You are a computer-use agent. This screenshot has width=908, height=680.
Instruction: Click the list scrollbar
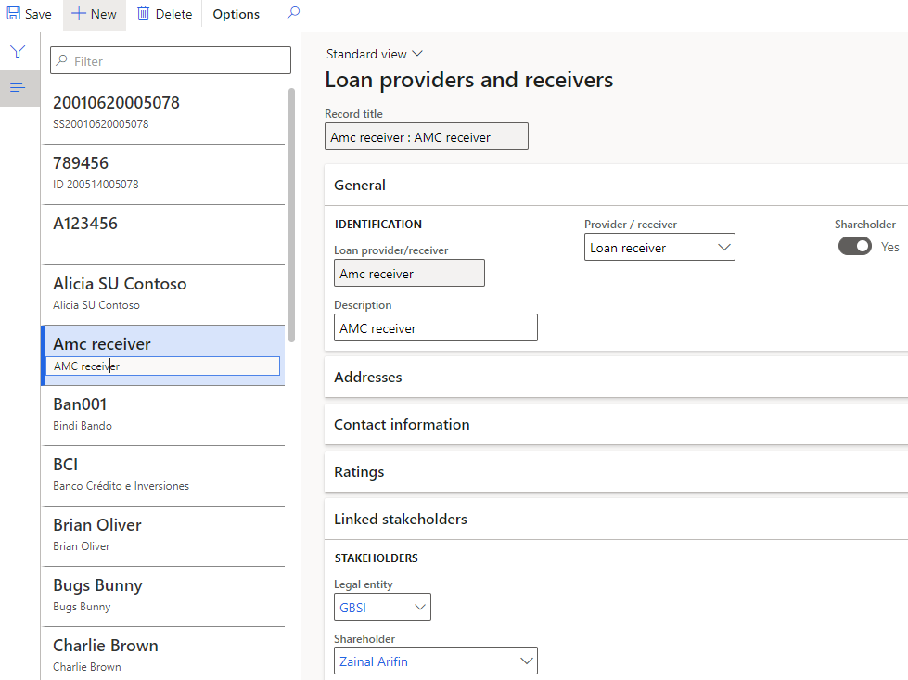click(x=291, y=214)
